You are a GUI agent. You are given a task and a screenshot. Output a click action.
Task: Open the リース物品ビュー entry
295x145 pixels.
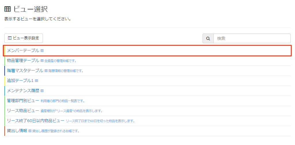tap(23, 111)
